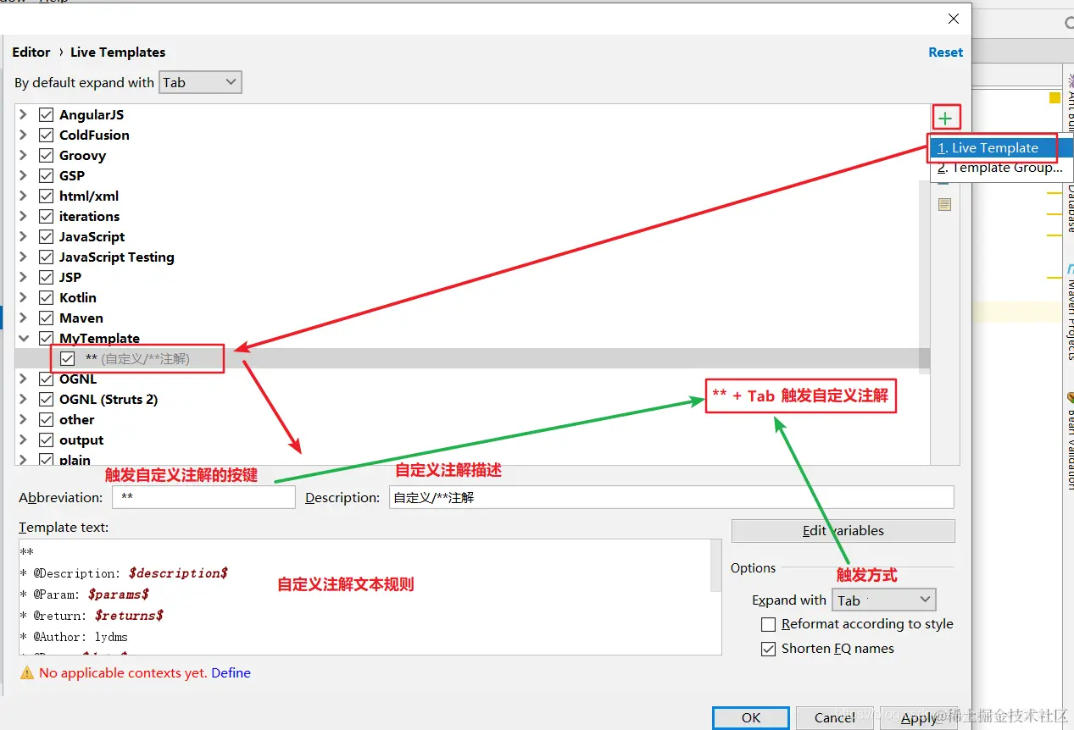Toggle the Maven group checkbox
Screen dimensions: 1074x730
click(47, 318)
